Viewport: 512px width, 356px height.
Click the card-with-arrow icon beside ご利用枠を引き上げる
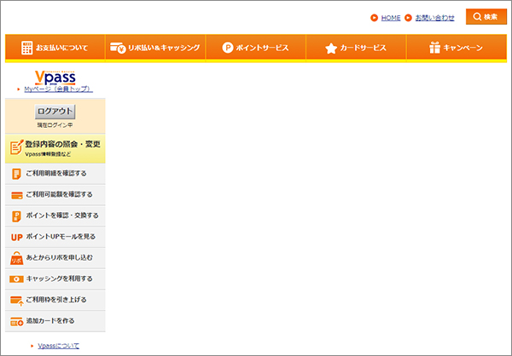(17, 301)
